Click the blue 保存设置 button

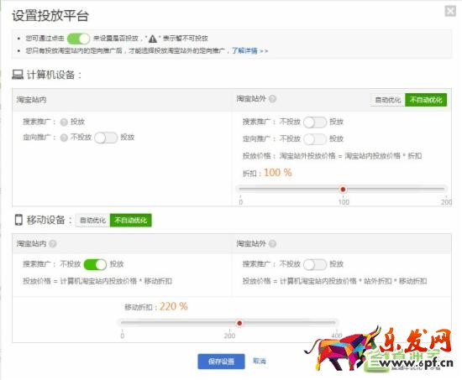[221, 362]
